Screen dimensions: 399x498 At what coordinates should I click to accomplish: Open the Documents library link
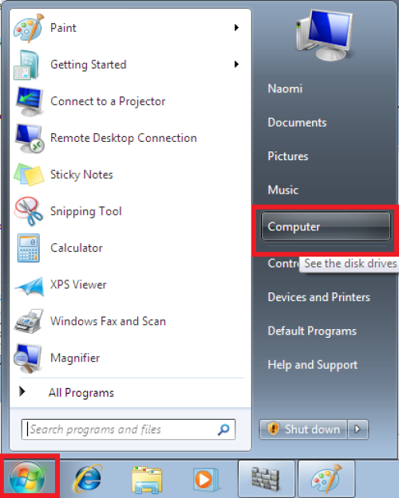point(297,123)
